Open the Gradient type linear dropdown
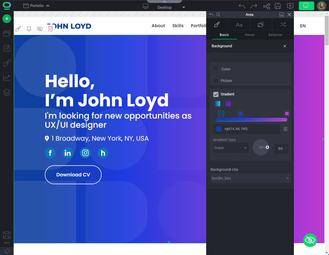 [x=231, y=148]
